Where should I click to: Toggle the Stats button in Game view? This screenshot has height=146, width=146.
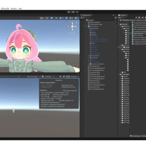tap(68, 76)
